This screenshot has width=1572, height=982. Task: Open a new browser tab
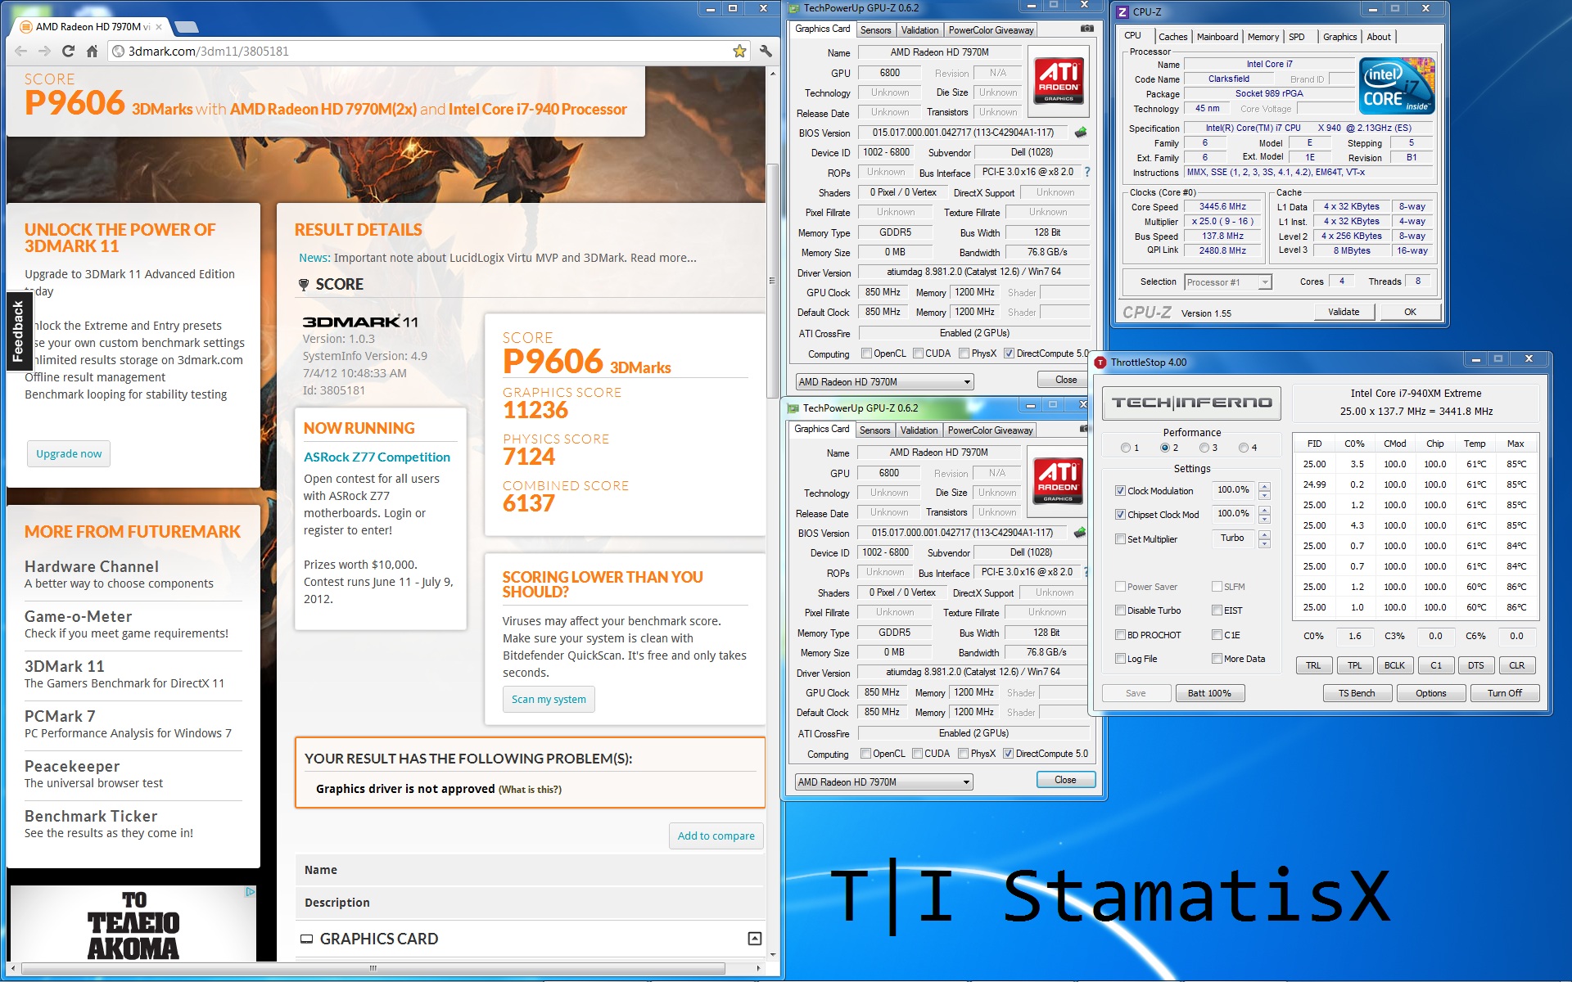[186, 27]
